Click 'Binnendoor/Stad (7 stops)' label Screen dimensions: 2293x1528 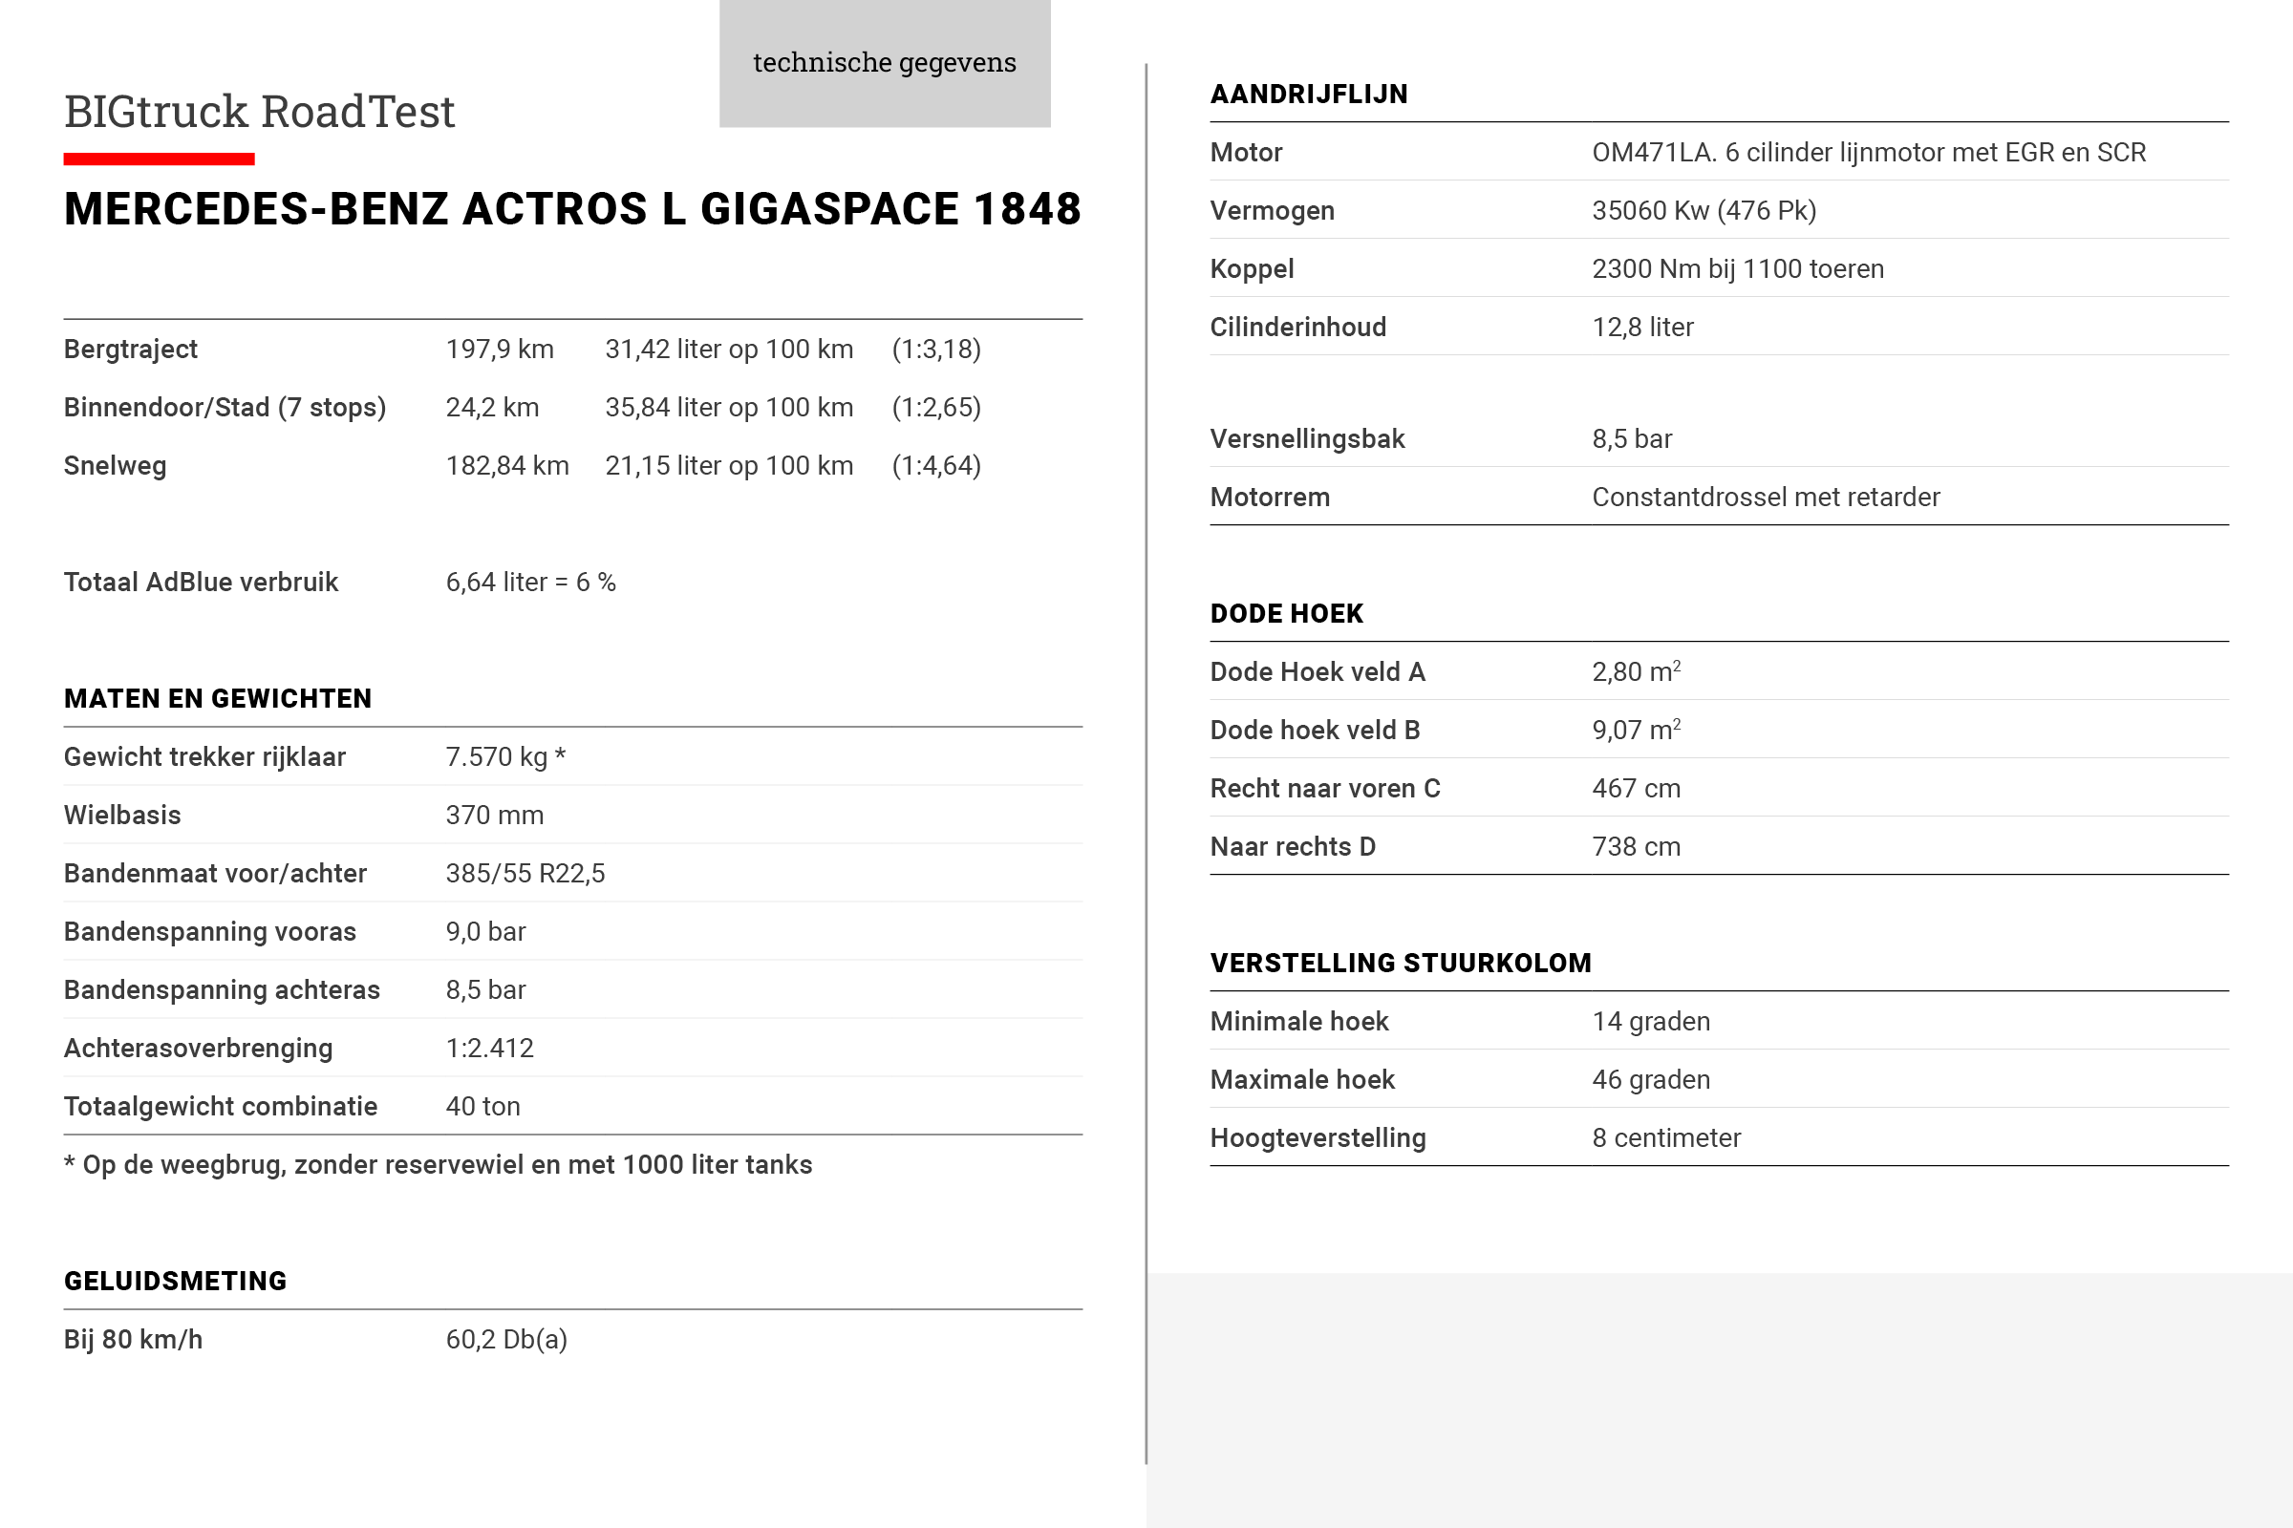pos(225,408)
